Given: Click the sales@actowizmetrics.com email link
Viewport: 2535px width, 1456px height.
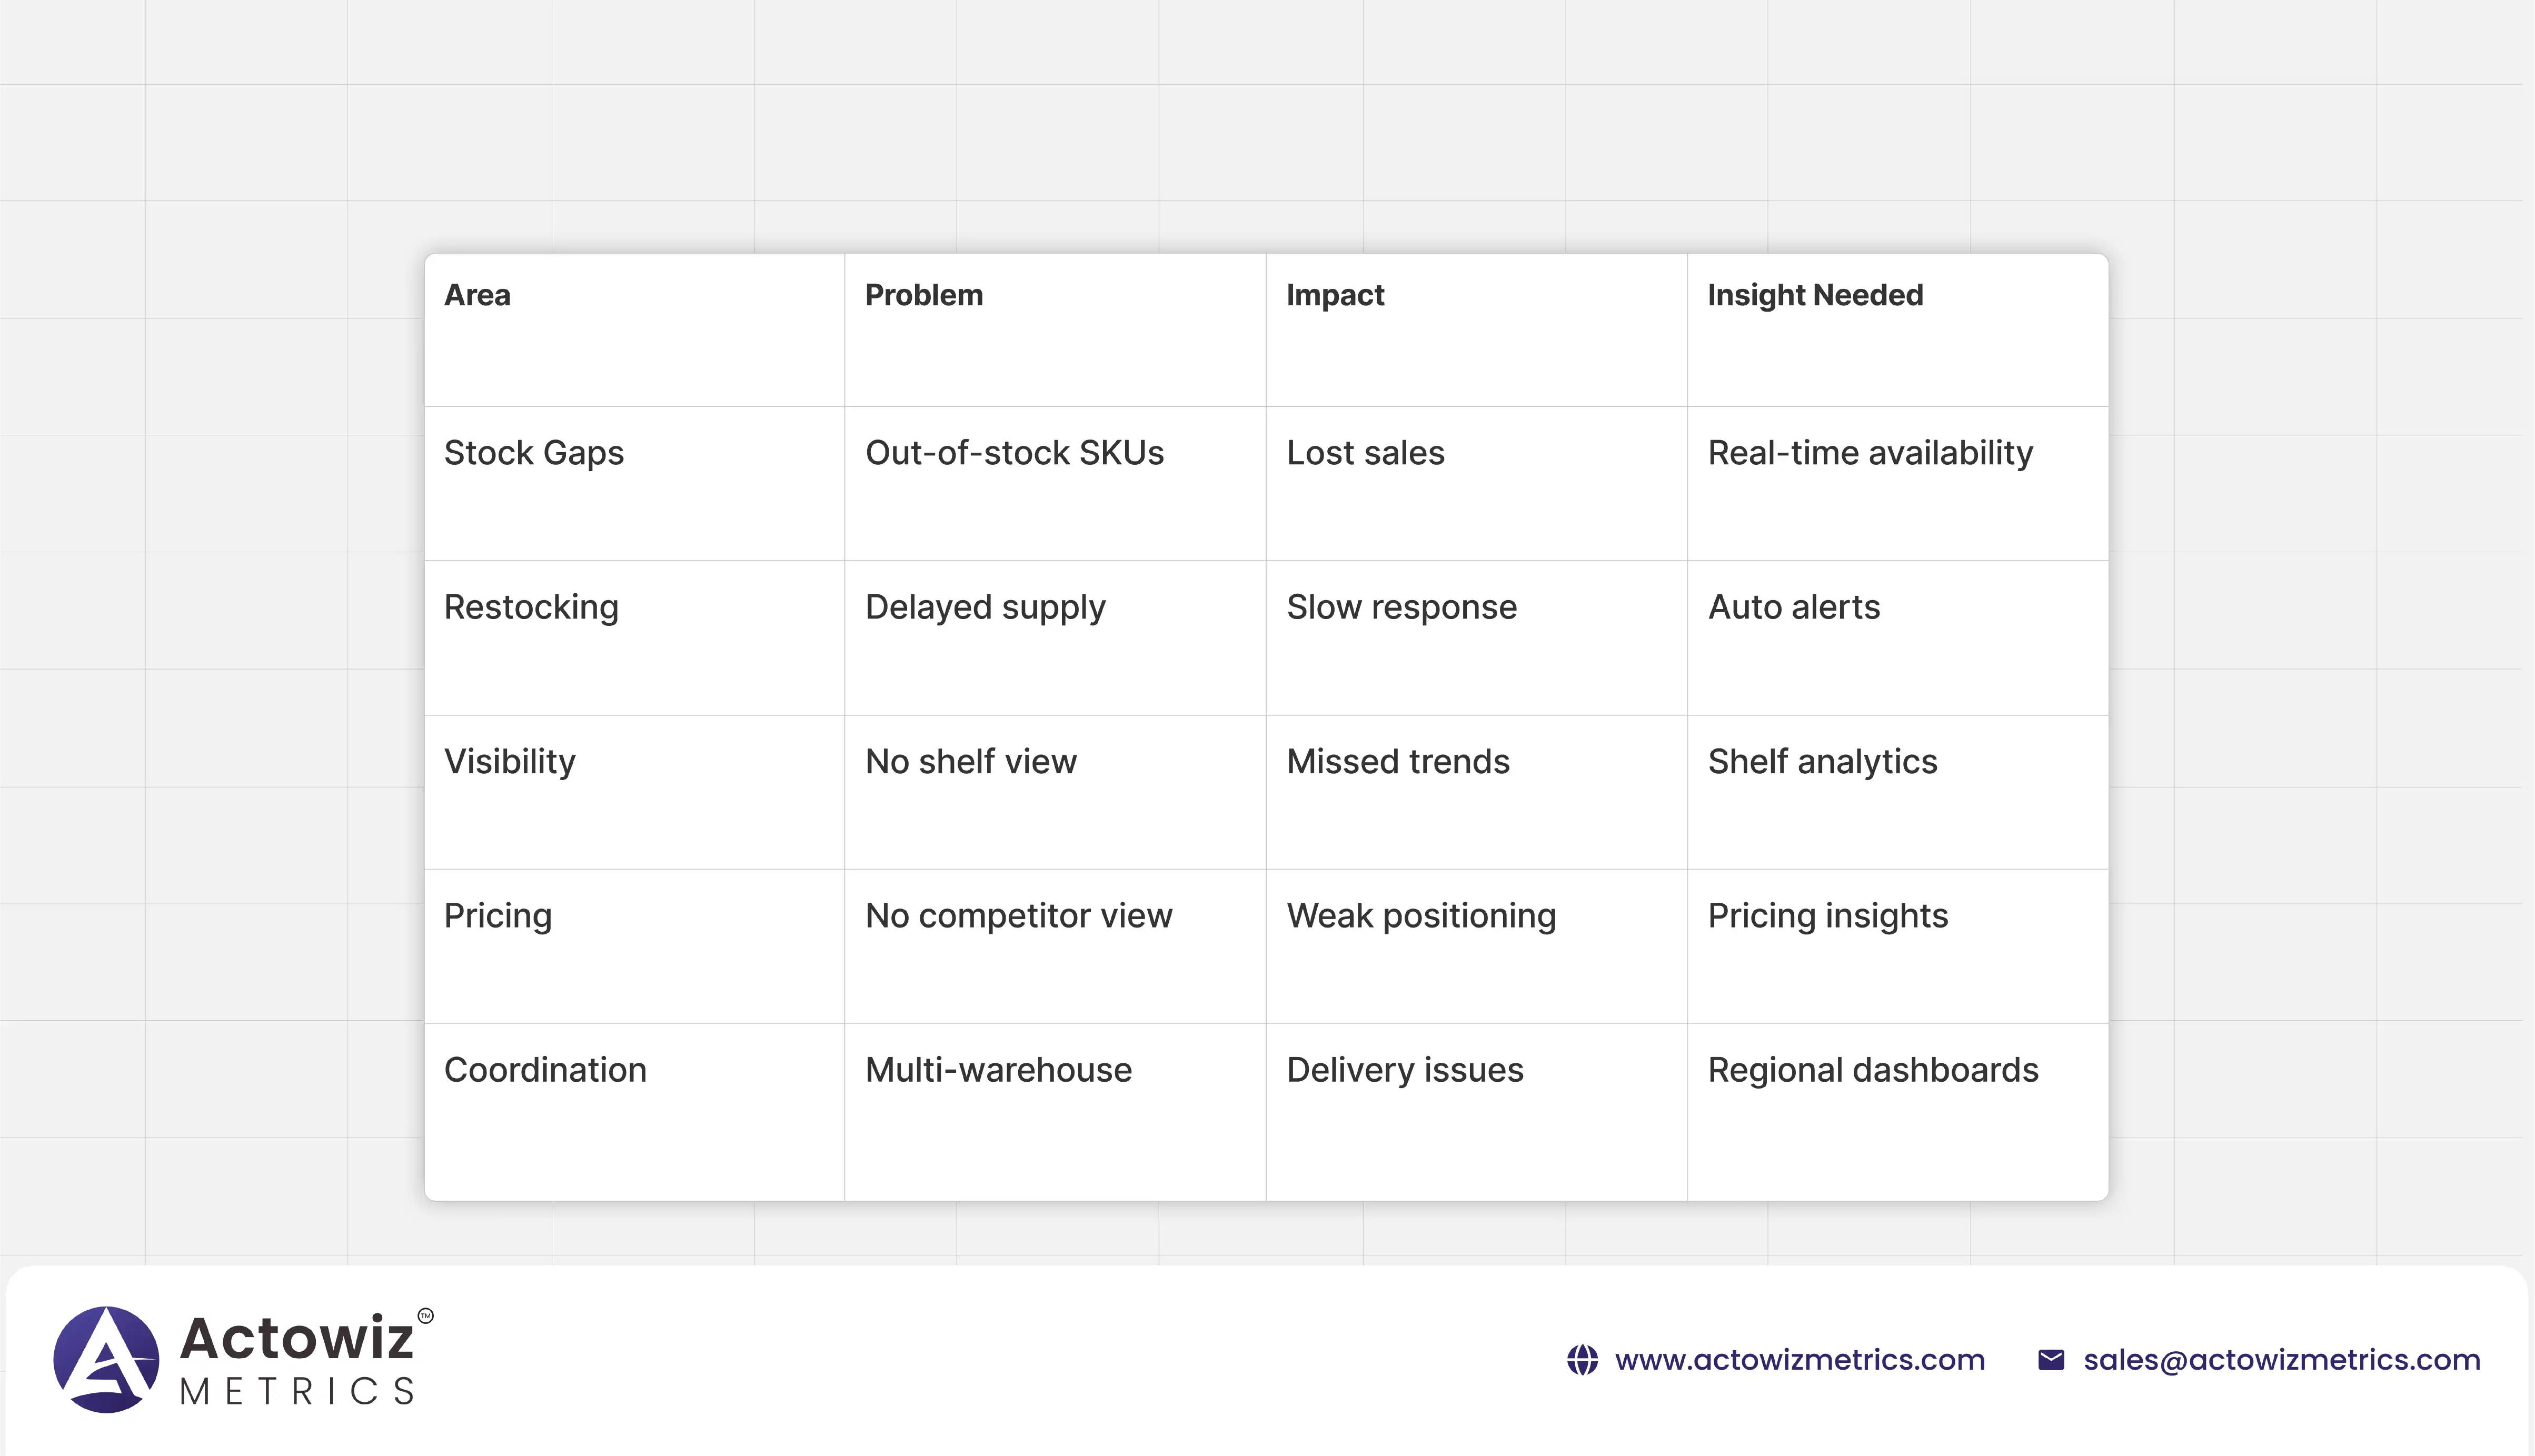Looking at the screenshot, I should [x=2281, y=1360].
